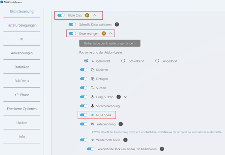Viewport: 225px width, 155px height.
Task: Click the gold badge icon beside Erweiterungen
Action: [104, 34]
